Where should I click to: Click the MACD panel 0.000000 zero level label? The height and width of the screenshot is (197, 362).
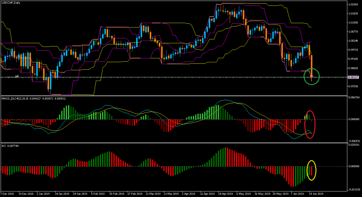(x=354, y=119)
